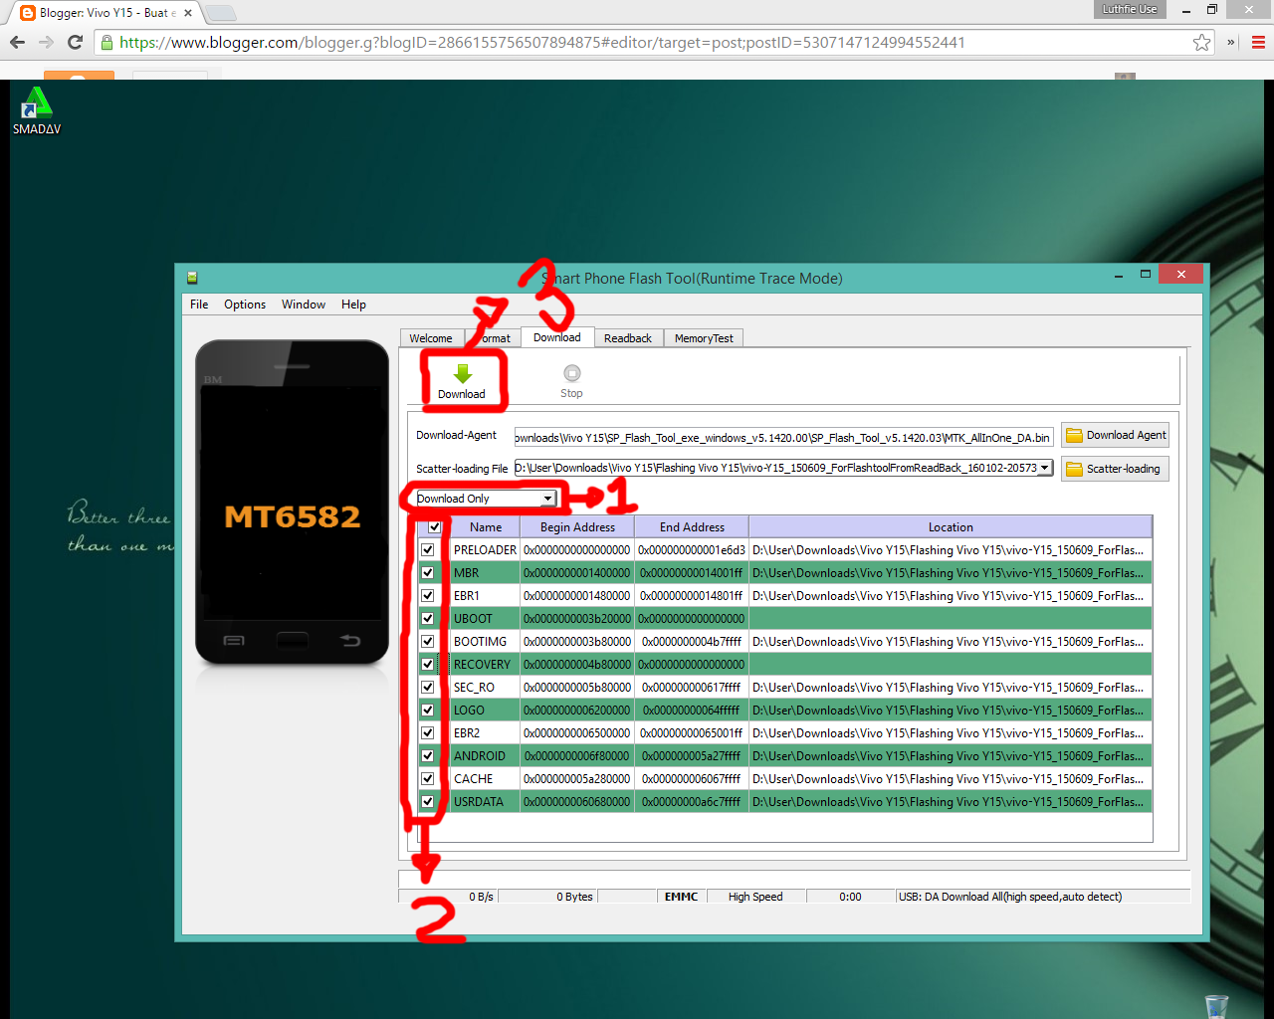Uncheck the EBR1 checkbox
This screenshot has height=1019, width=1274.
[428, 596]
